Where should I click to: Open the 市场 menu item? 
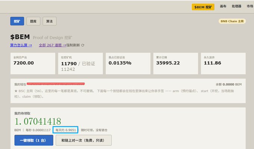point(250,6)
